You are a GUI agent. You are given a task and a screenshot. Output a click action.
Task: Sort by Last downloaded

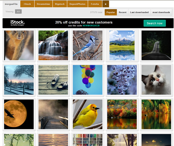click(139, 12)
